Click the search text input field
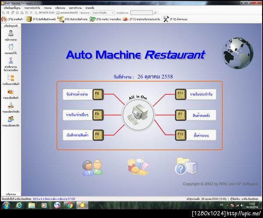 pyautogui.click(x=142, y=13)
